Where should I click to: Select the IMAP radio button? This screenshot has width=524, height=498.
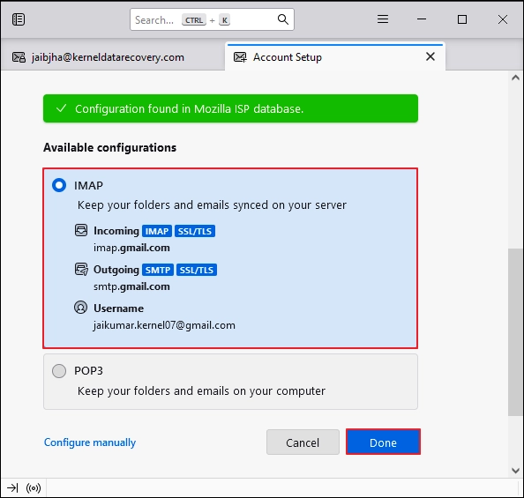point(59,185)
